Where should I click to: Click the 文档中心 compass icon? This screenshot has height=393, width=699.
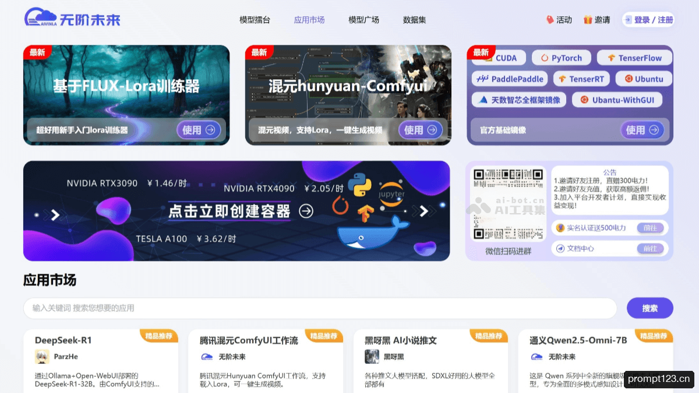click(560, 249)
